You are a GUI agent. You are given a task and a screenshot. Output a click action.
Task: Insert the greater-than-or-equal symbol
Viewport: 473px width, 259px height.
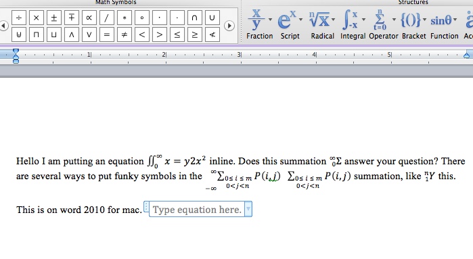[x=195, y=35]
